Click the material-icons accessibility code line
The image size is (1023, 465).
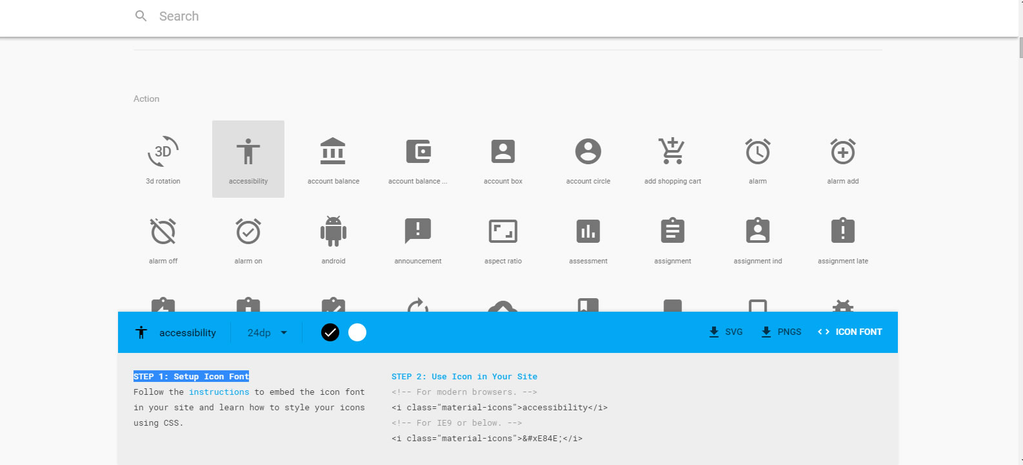coord(499,407)
